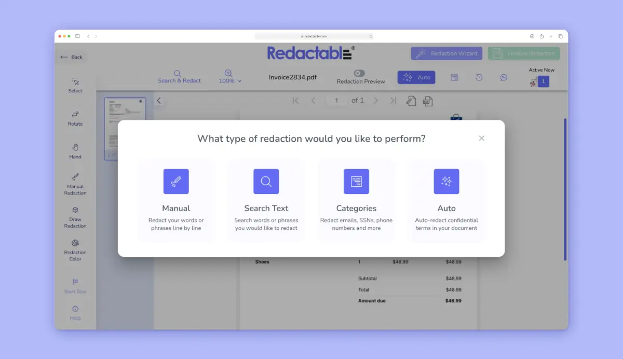Viewport: 623px width, 359px height.
Task: Go to next page with right chevron
Action: 375,100
